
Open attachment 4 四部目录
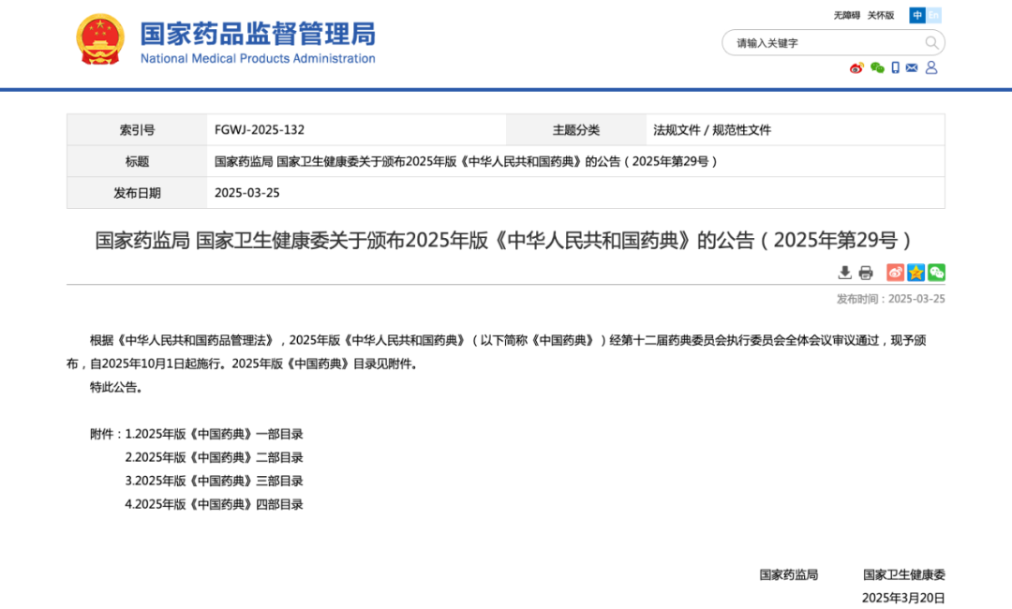click(215, 504)
